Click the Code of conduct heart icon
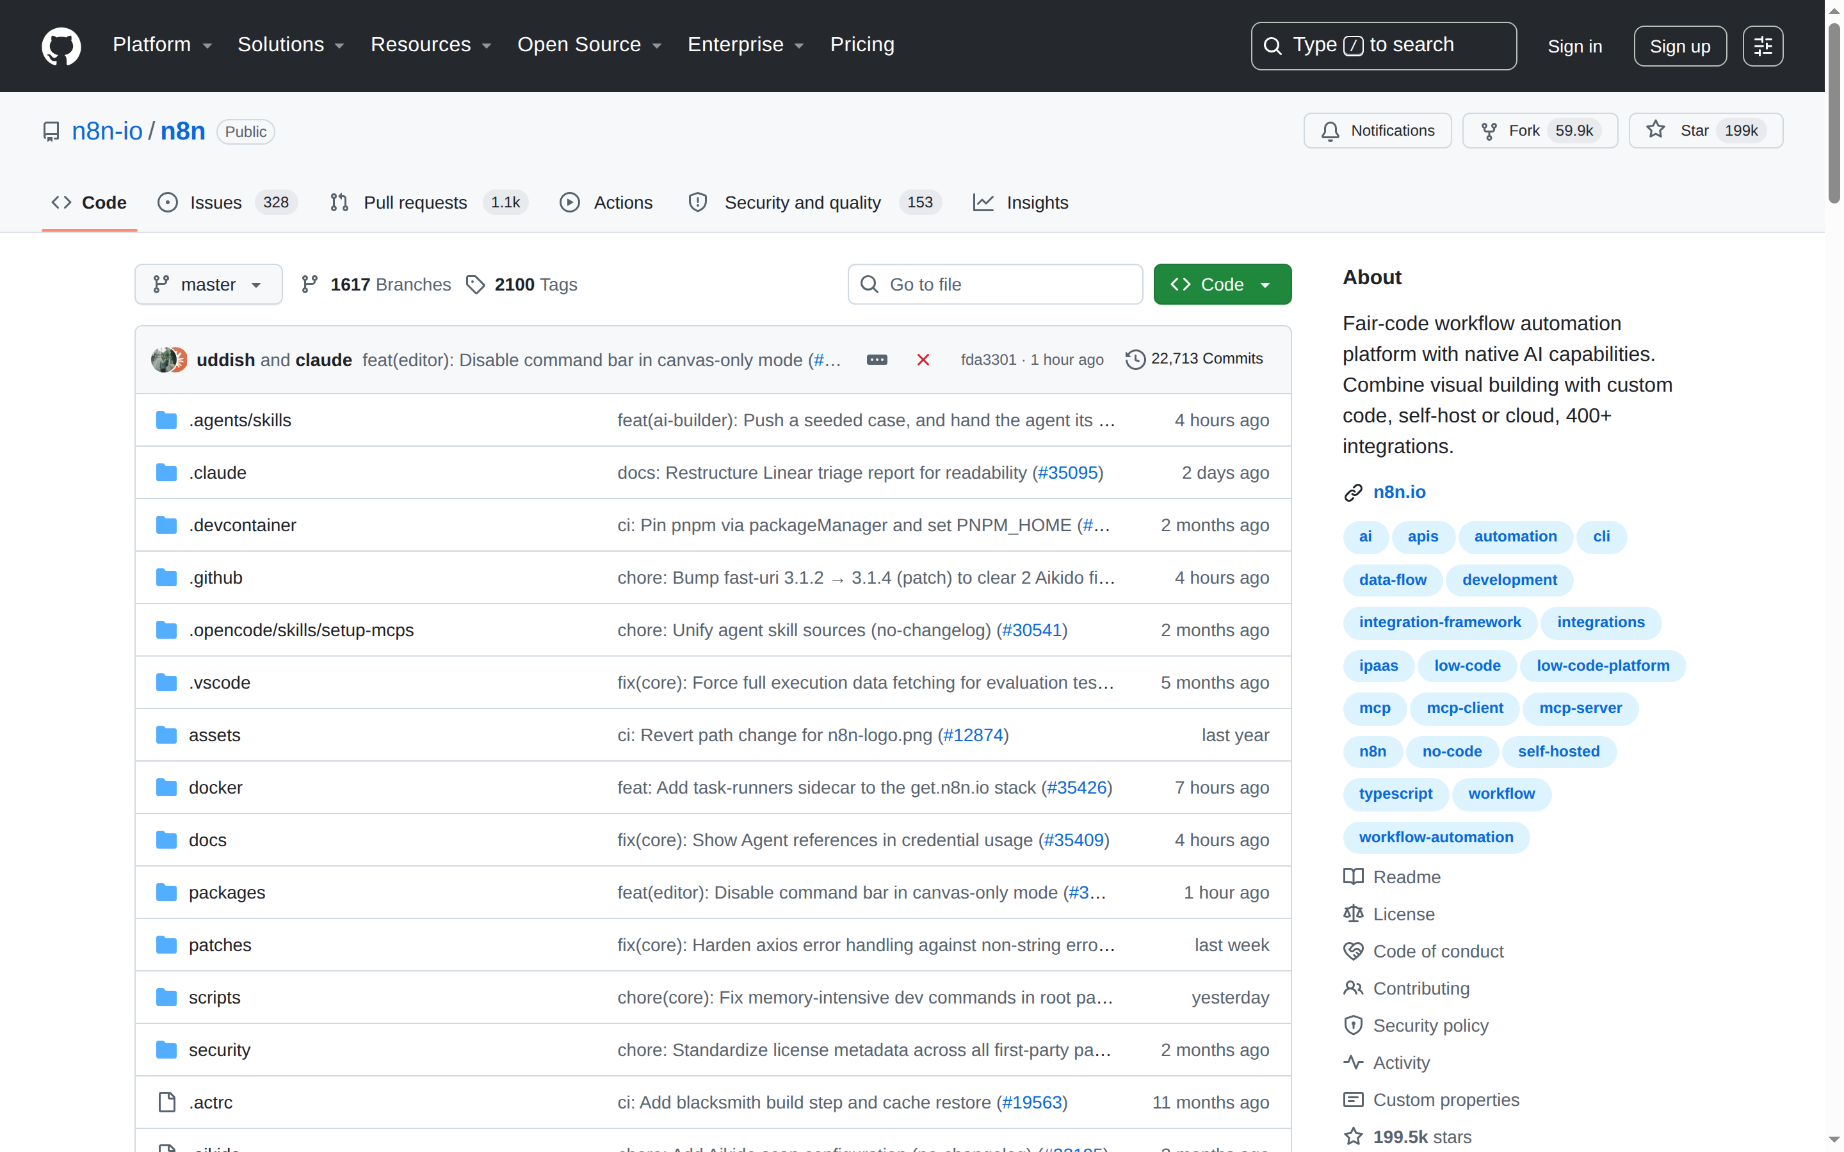Image resolution: width=1844 pixels, height=1152 pixels. click(1352, 952)
